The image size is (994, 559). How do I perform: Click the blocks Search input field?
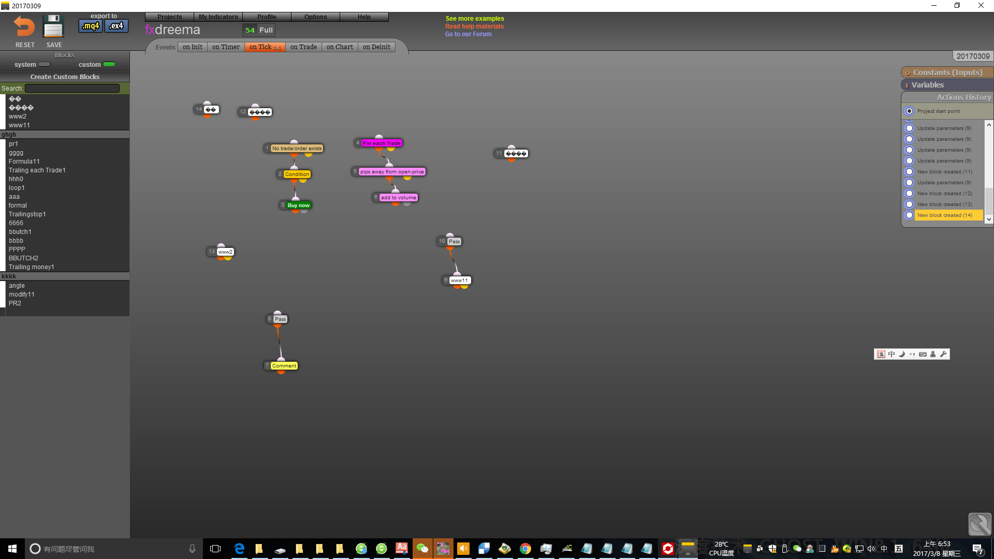point(72,89)
